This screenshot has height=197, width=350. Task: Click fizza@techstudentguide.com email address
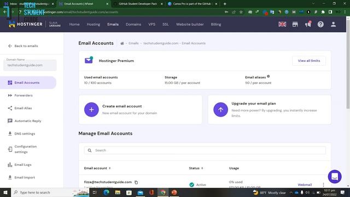point(108,182)
